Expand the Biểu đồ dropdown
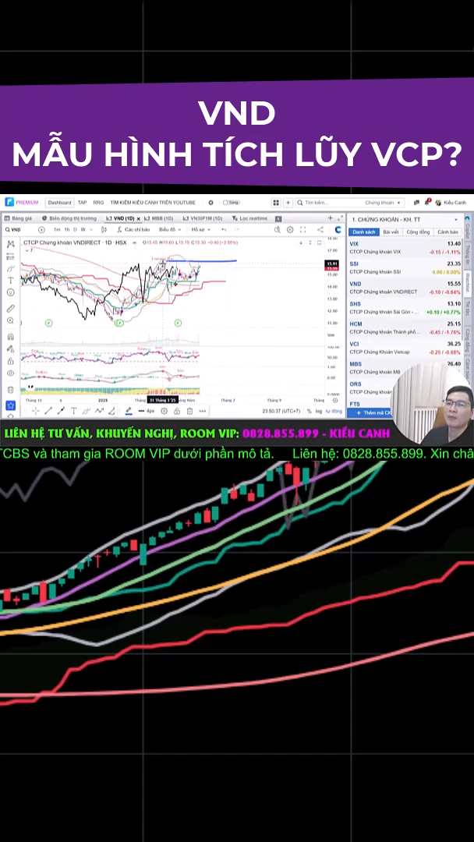The height and width of the screenshot is (842, 474). 171,229
